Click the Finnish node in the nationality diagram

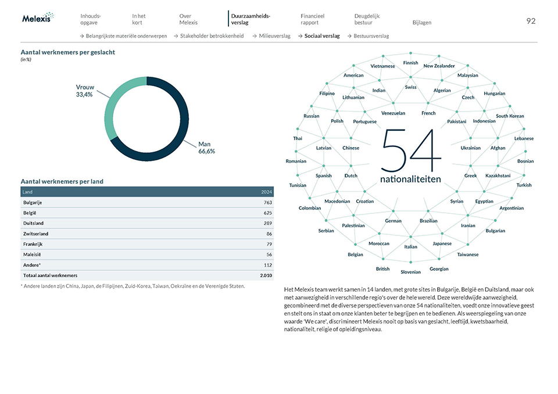(410, 62)
